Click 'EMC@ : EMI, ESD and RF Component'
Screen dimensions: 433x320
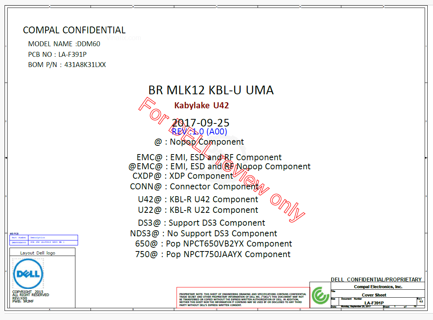[x=209, y=158]
